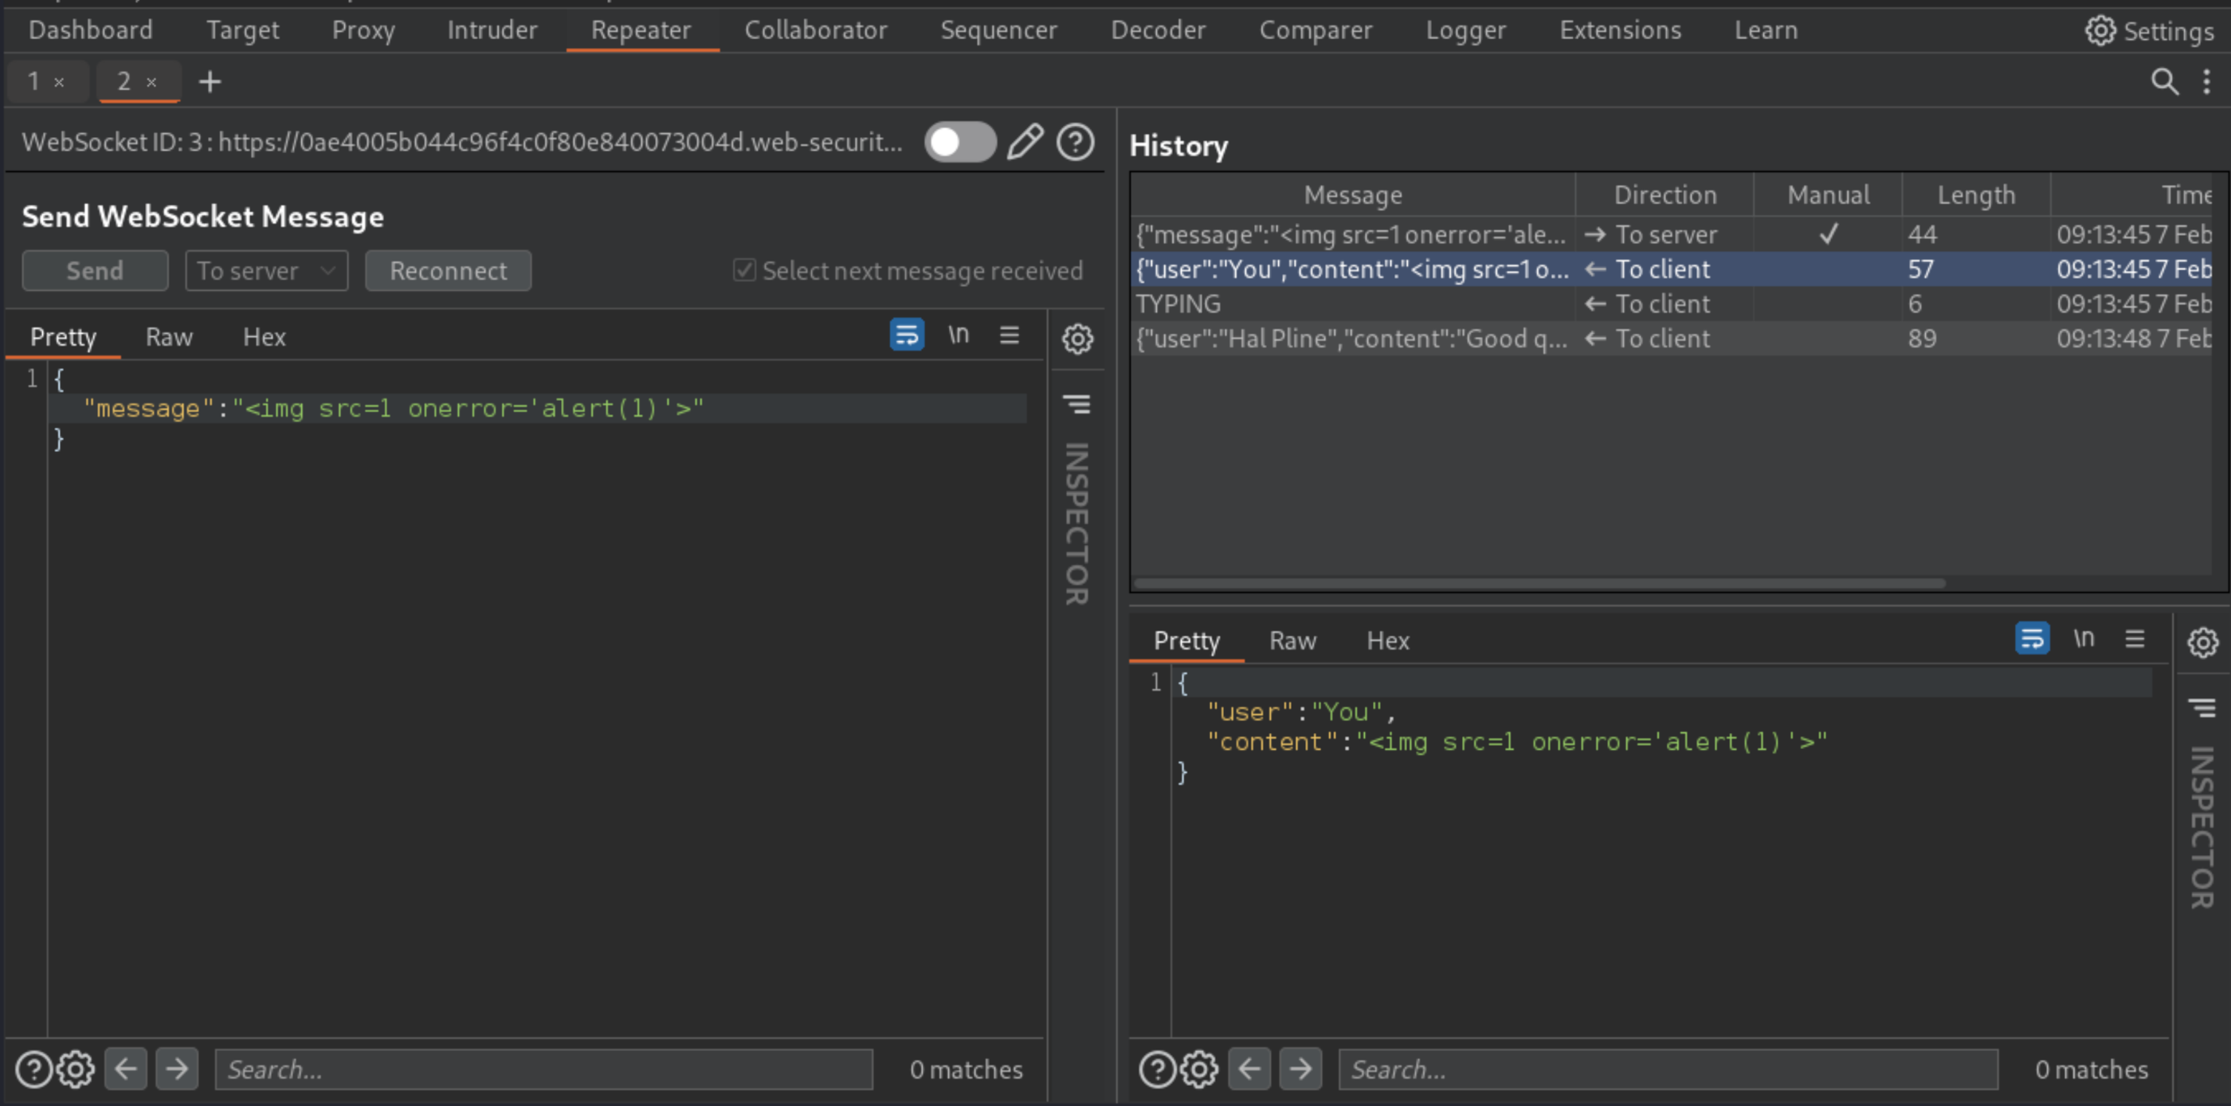The height and width of the screenshot is (1106, 2231).
Task: Open the Comparer tab
Action: pyautogui.click(x=1315, y=30)
